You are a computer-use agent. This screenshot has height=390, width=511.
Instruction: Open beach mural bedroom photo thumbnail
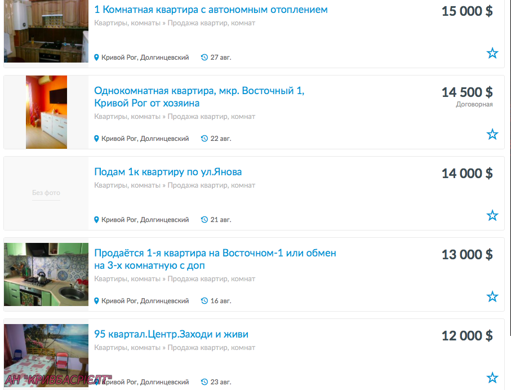[x=46, y=356]
